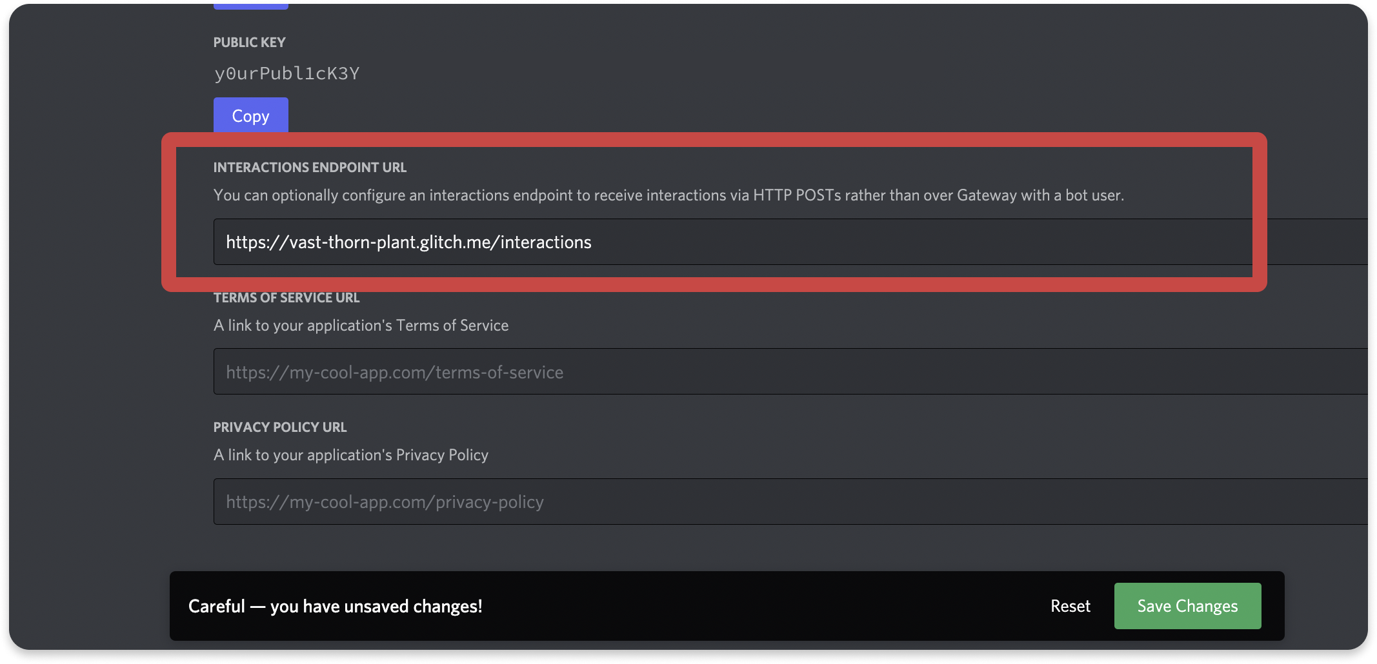Screen dimensions: 1377x664
Task: Click the vast-thorn-plant.glitch.me endpoint URL text
Action: [408, 242]
